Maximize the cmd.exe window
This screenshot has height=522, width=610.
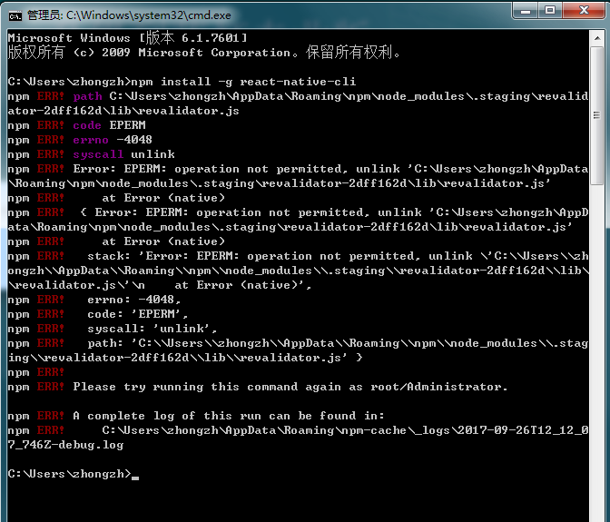click(x=550, y=11)
